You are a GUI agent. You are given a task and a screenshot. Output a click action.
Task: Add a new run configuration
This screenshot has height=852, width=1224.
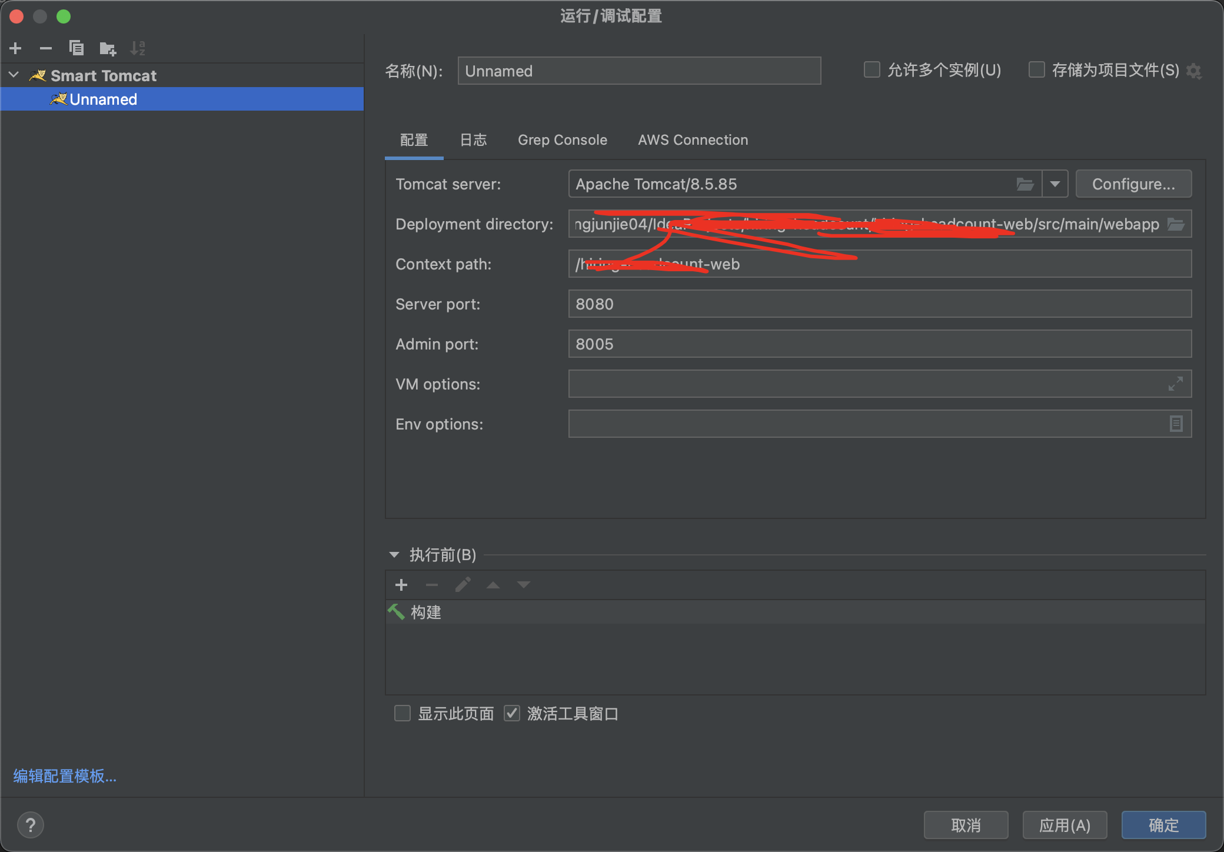[16, 48]
